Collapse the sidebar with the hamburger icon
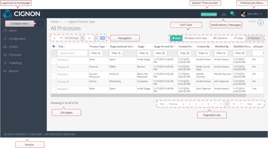The height and width of the screenshot is (148, 268). click(x=40, y=24)
